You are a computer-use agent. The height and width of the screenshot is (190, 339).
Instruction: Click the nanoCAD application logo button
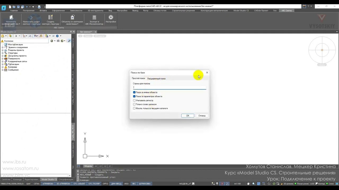point(3,7)
